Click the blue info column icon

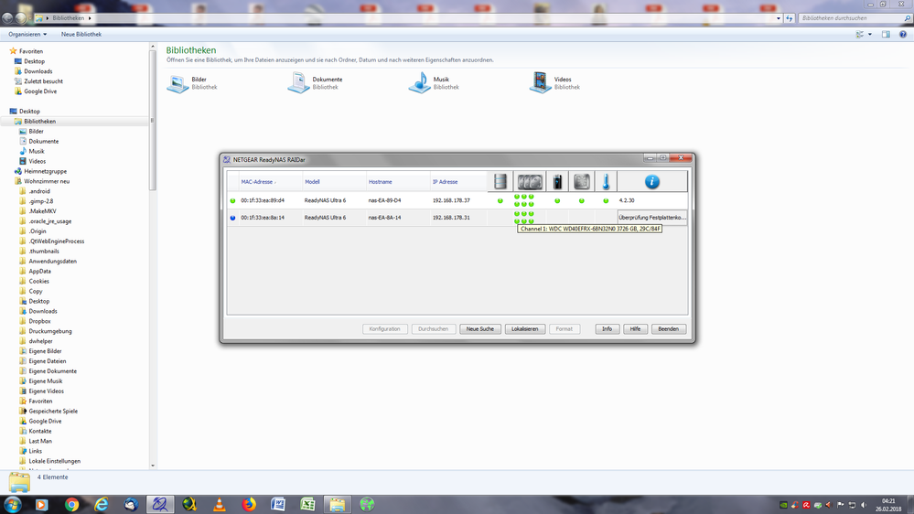click(652, 182)
